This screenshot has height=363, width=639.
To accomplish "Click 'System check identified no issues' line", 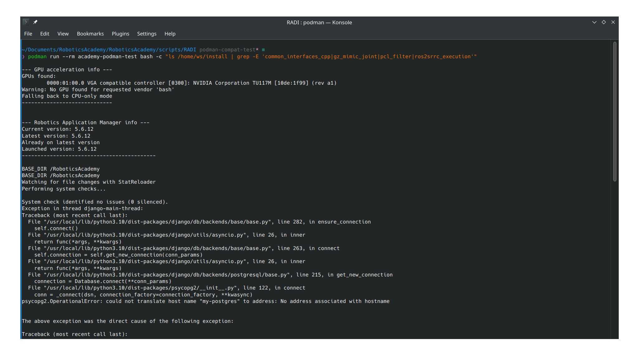I will click(x=95, y=202).
